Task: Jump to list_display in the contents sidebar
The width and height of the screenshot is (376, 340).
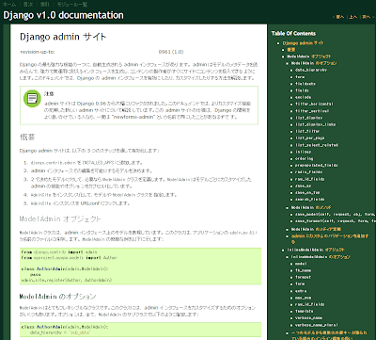Action: coord(308,118)
